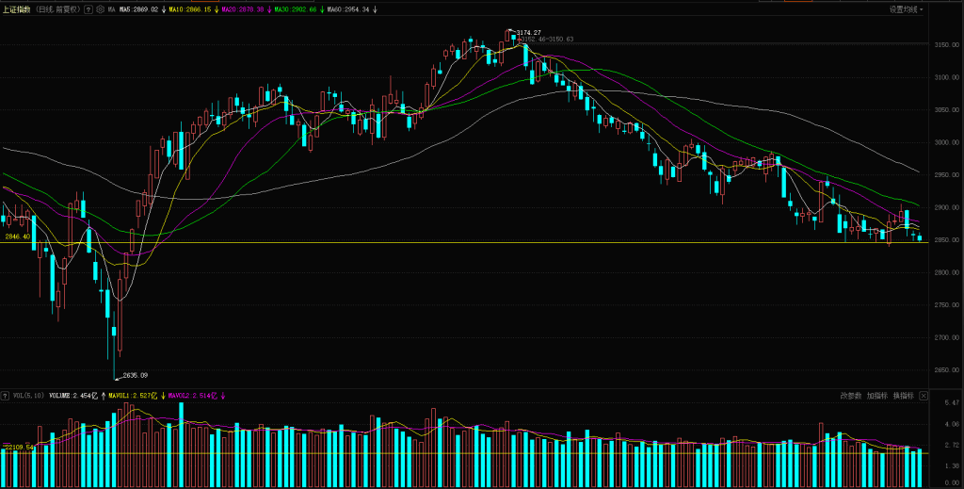Click the help question-mark icon beside 前复权

pos(88,9)
